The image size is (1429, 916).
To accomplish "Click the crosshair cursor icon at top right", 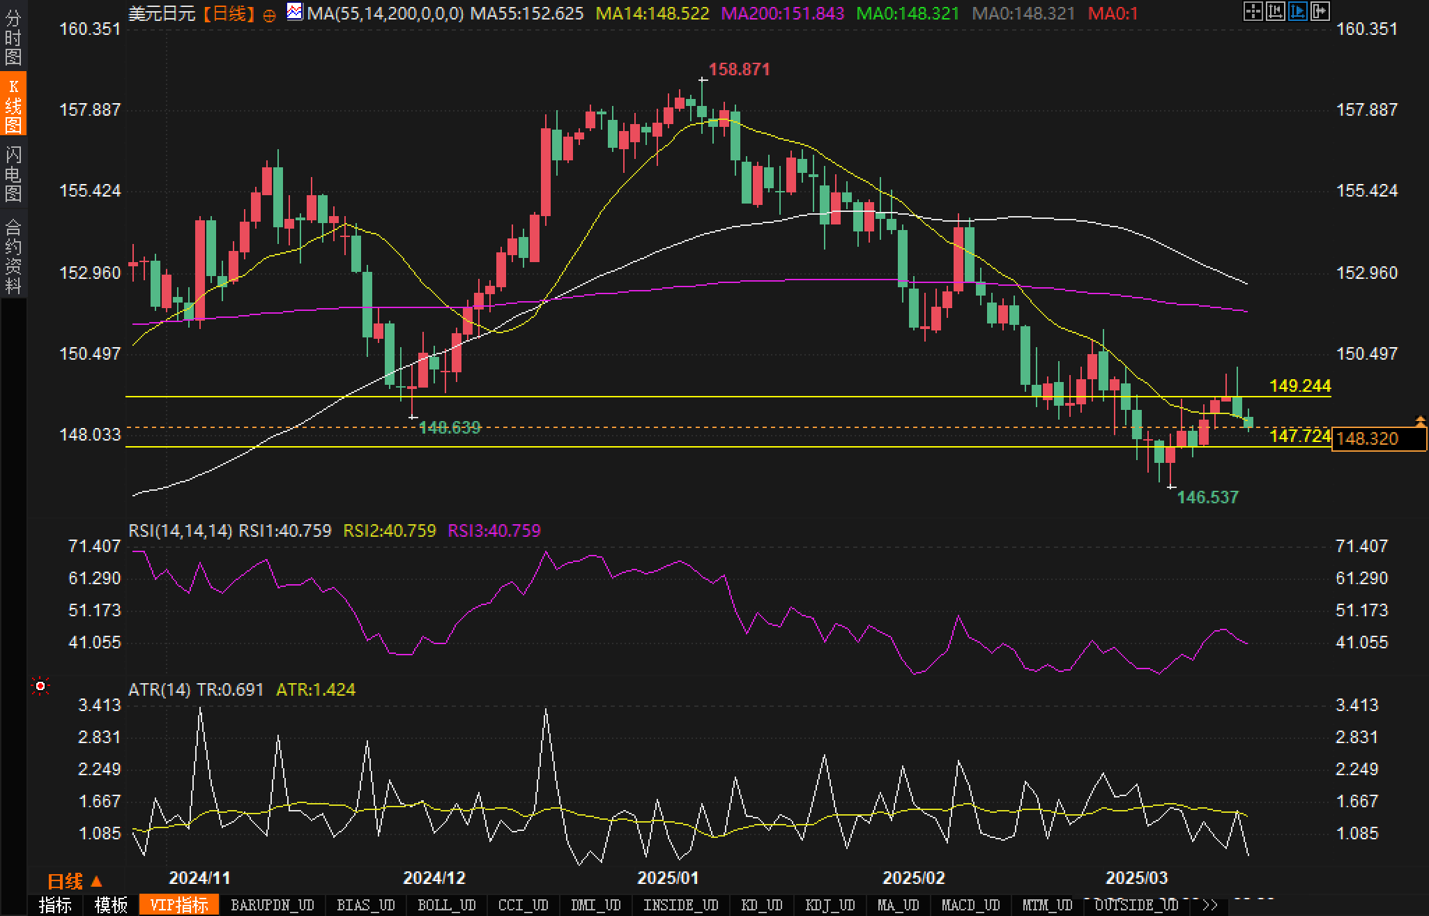I will pos(1253,11).
